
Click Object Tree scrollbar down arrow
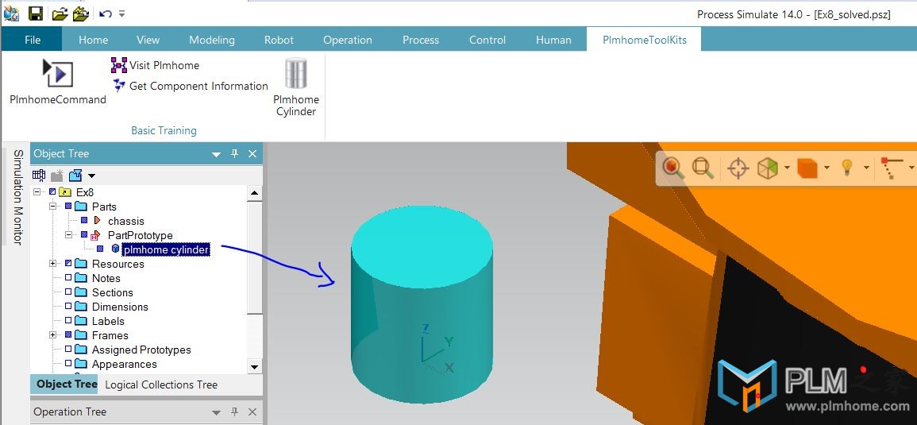point(254,367)
